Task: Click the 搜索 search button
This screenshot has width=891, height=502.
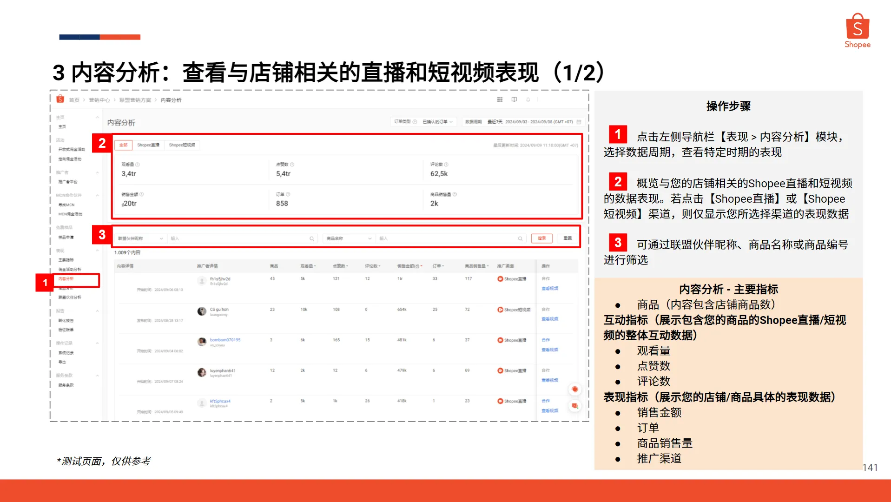Action: point(542,238)
